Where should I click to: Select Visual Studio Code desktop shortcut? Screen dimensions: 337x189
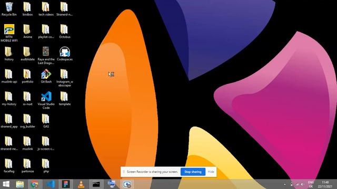pyautogui.click(x=46, y=100)
